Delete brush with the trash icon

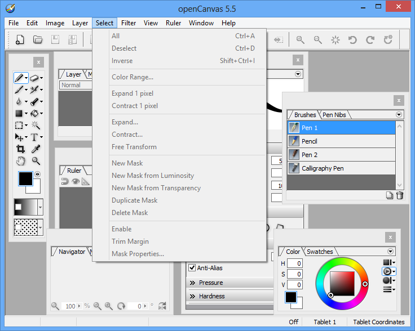(400, 195)
